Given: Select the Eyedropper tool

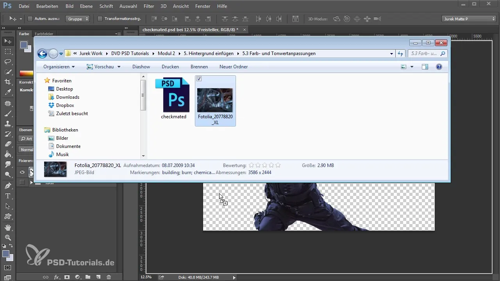Looking at the screenshot, I should click(8, 92).
